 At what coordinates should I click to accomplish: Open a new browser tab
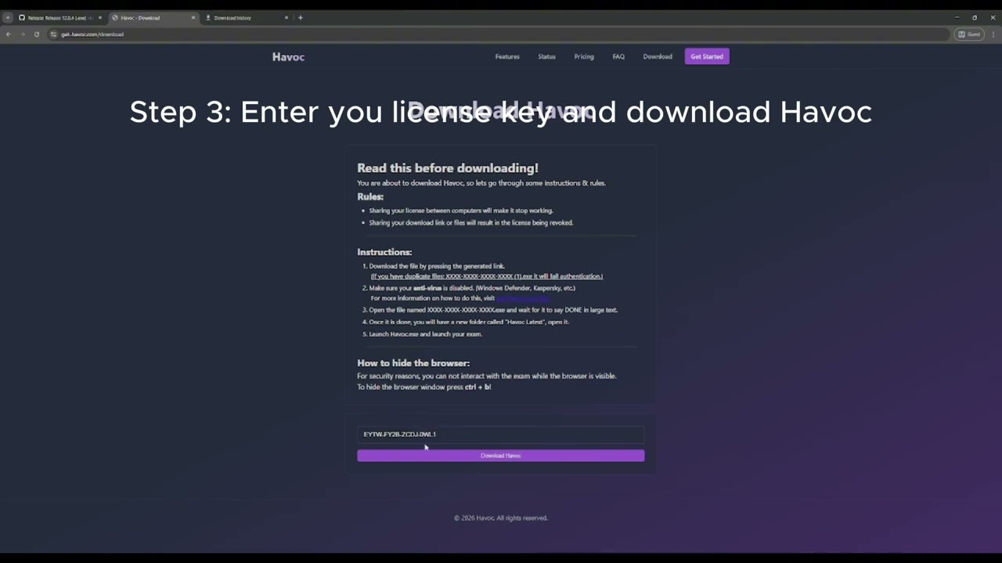[301, 17]
